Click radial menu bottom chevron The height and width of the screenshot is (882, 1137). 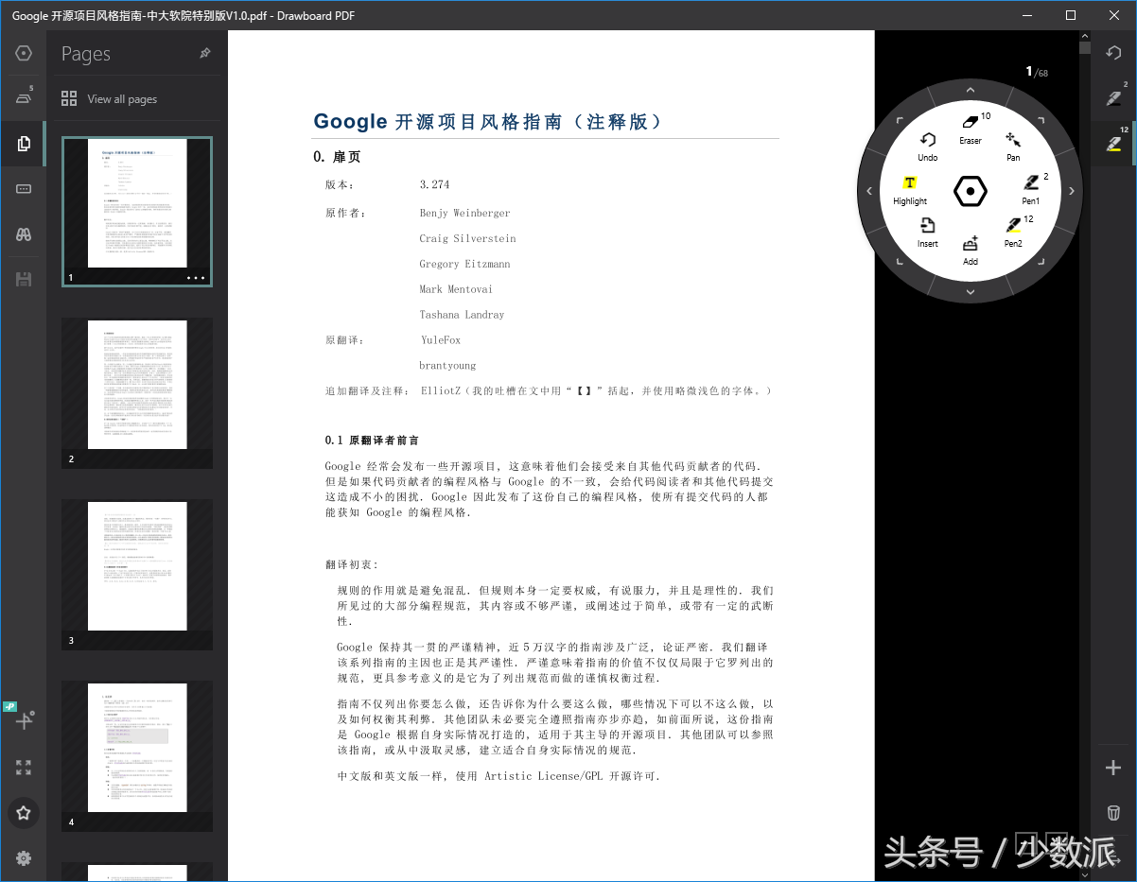click(x=971, y=292)
